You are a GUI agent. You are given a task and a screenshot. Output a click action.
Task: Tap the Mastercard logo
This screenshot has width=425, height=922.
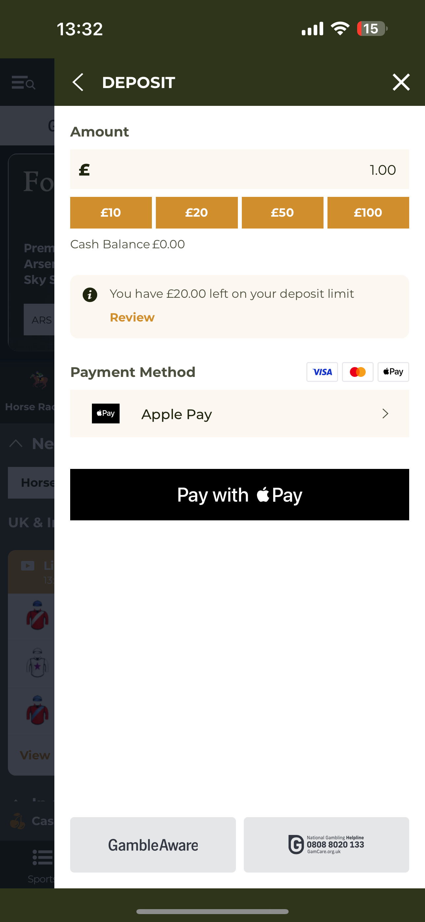pos(357,372)
